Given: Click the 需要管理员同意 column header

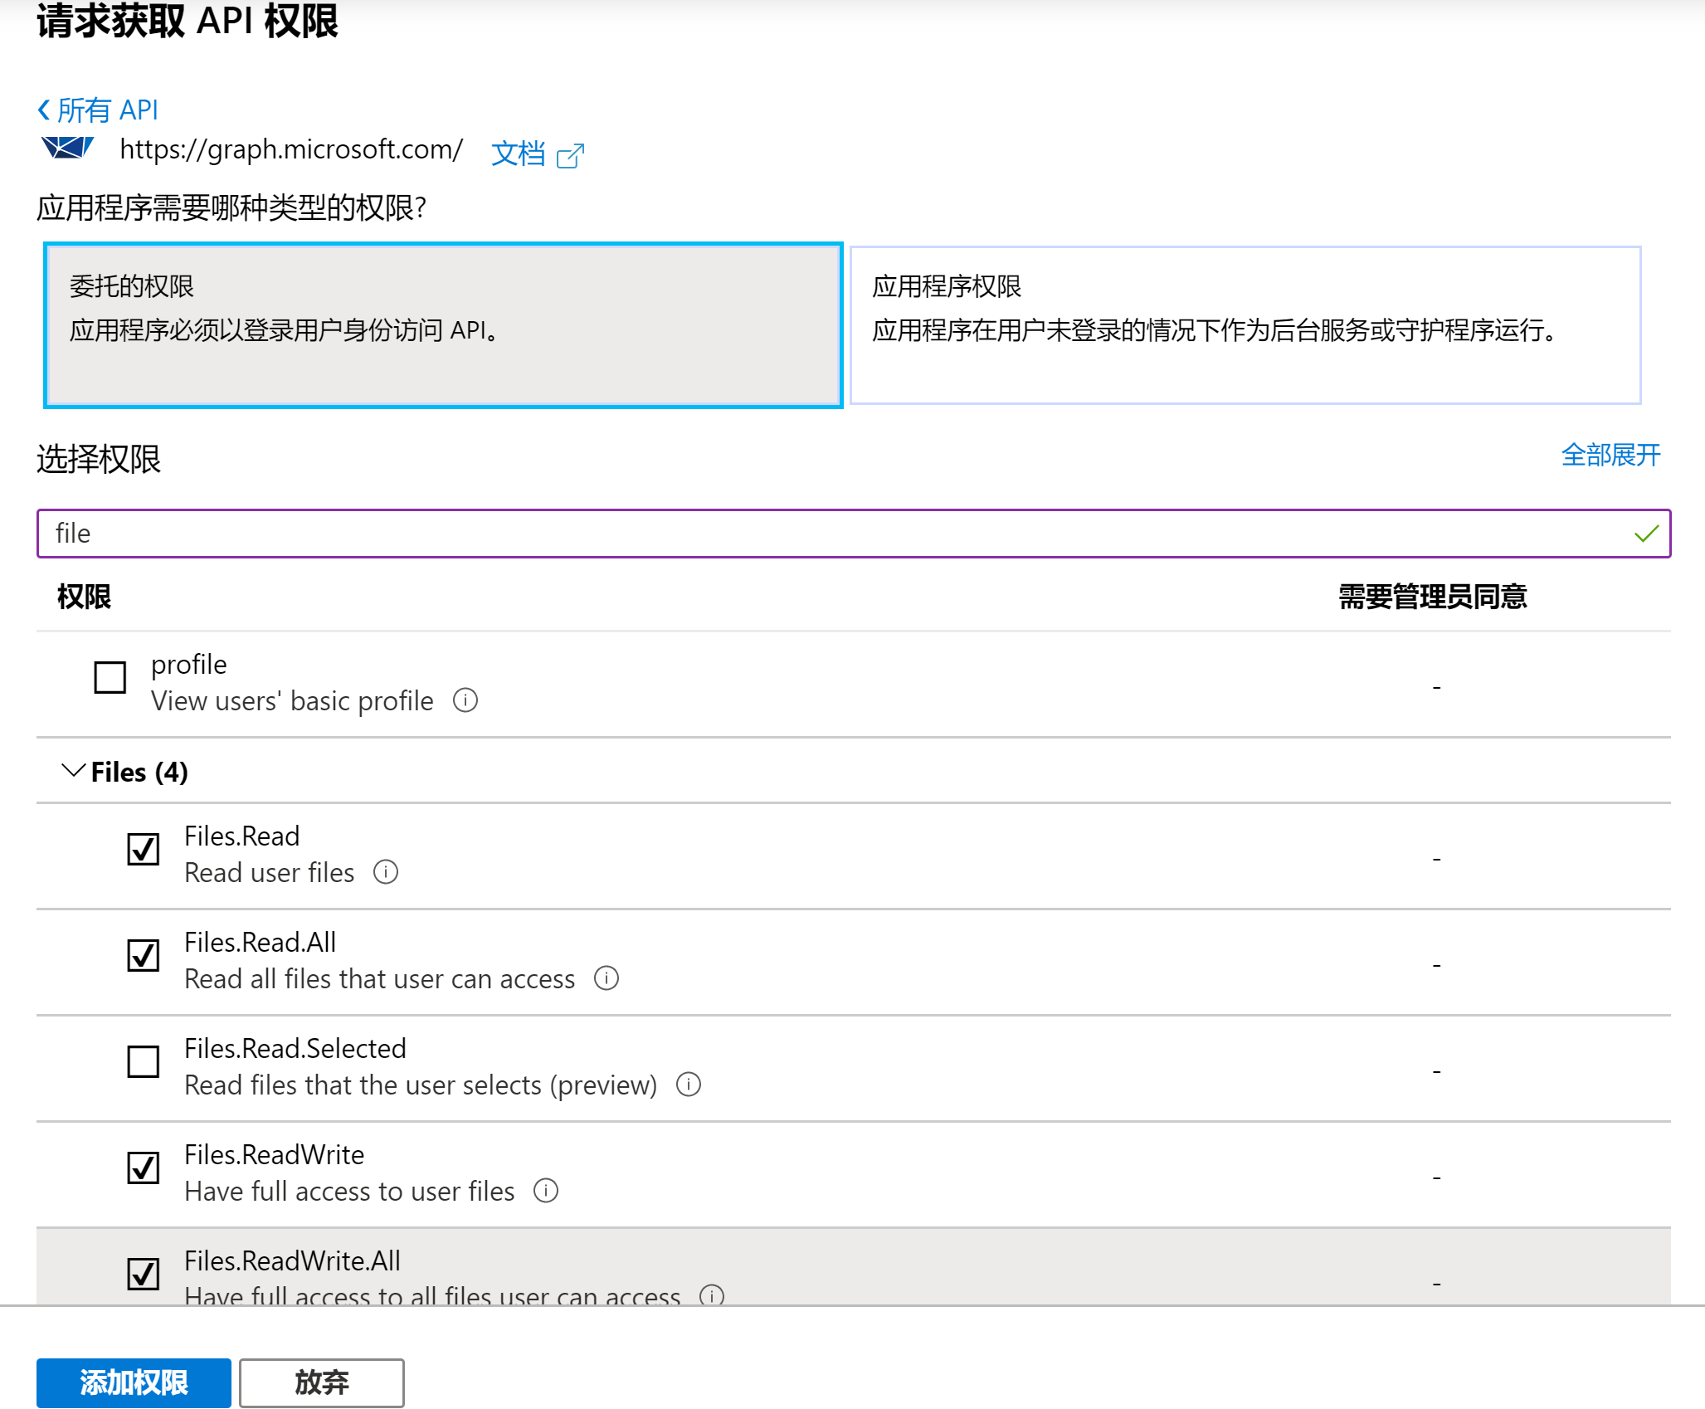Looking at the screenshot, I should (x=1433, y=596).
